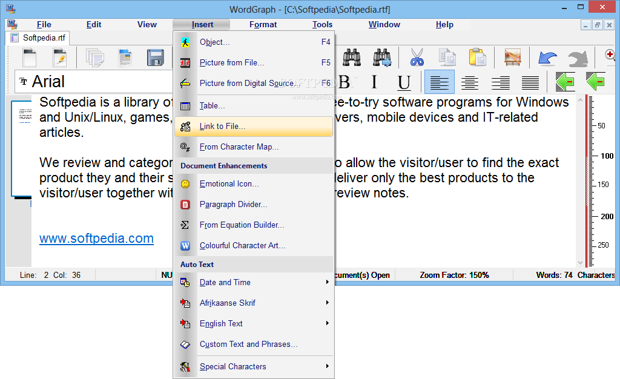620x379 pixels.
Task: Click the second green indent arrow icon
Action: tap(596, 82)
